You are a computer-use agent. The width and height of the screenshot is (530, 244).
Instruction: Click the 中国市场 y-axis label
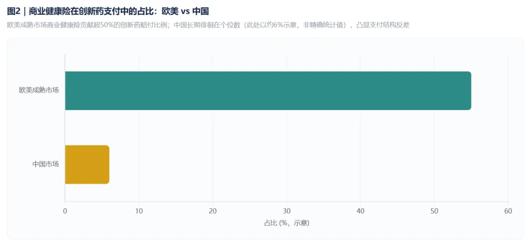[x=46, y=164]
